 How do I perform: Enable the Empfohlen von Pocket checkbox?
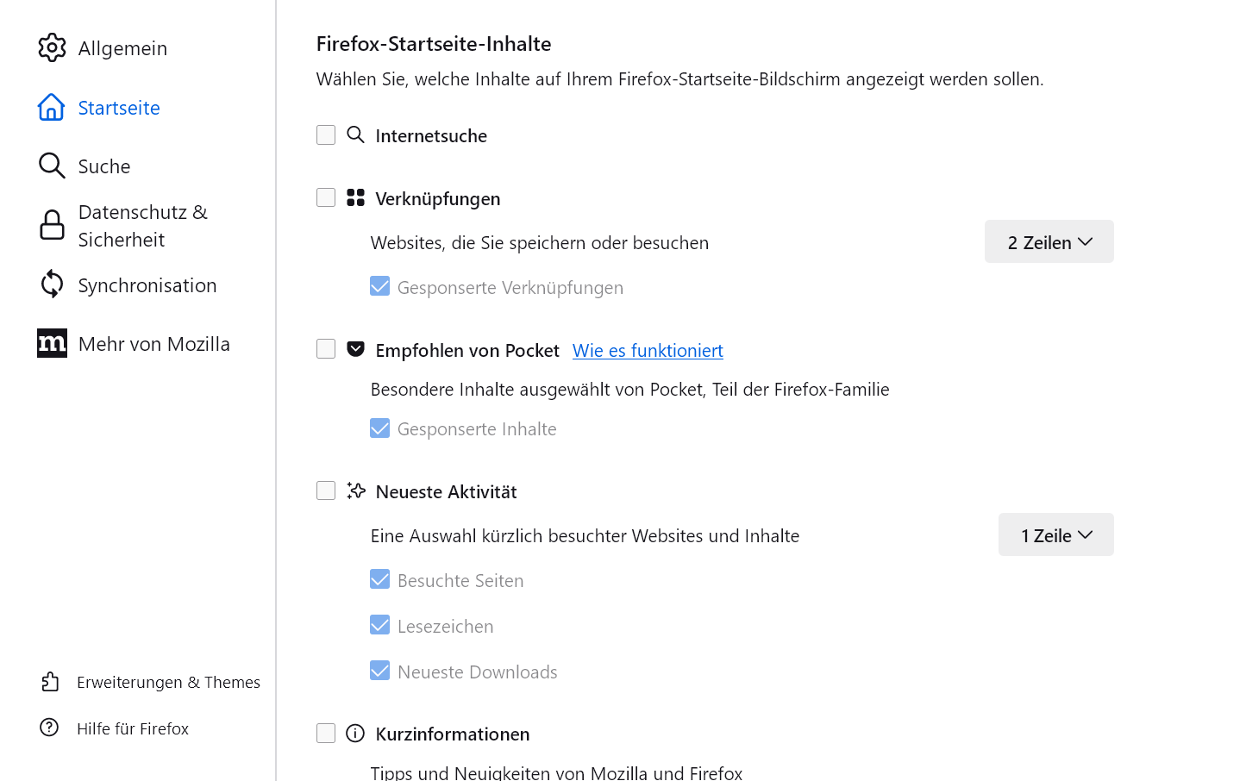pos(326,349)
